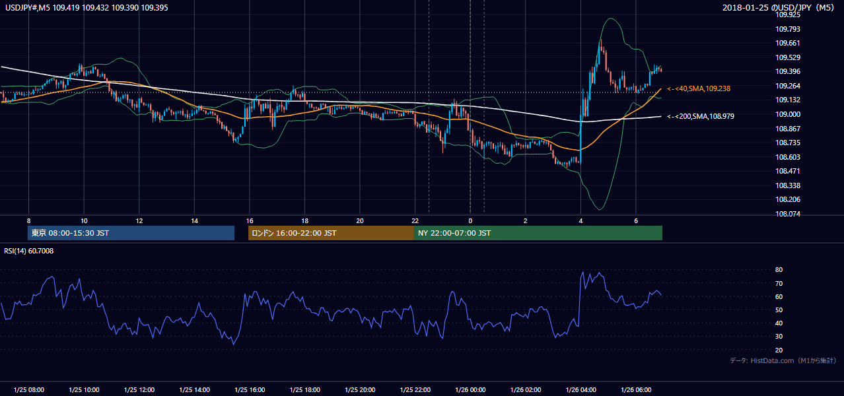Click price axis value 109.132
The image size is (844, 396).
tap(787, 100)
